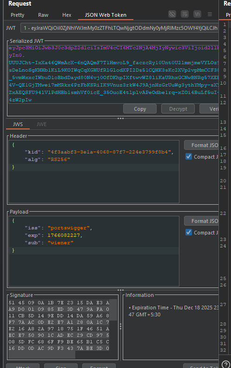Click Signature hex row starting F7 7A
The width and height of the screenshot is (231, 368).
click(59, 322)
